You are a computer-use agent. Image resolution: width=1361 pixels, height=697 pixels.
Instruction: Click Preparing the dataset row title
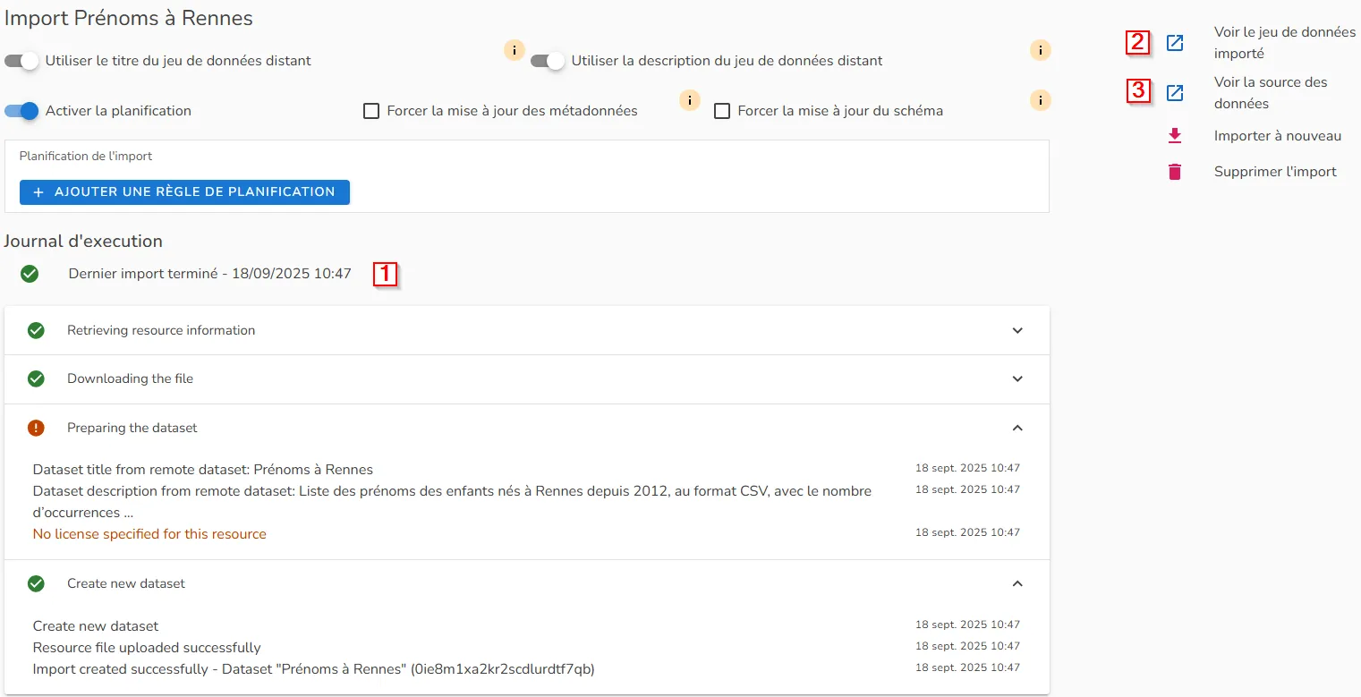[132, 428]
